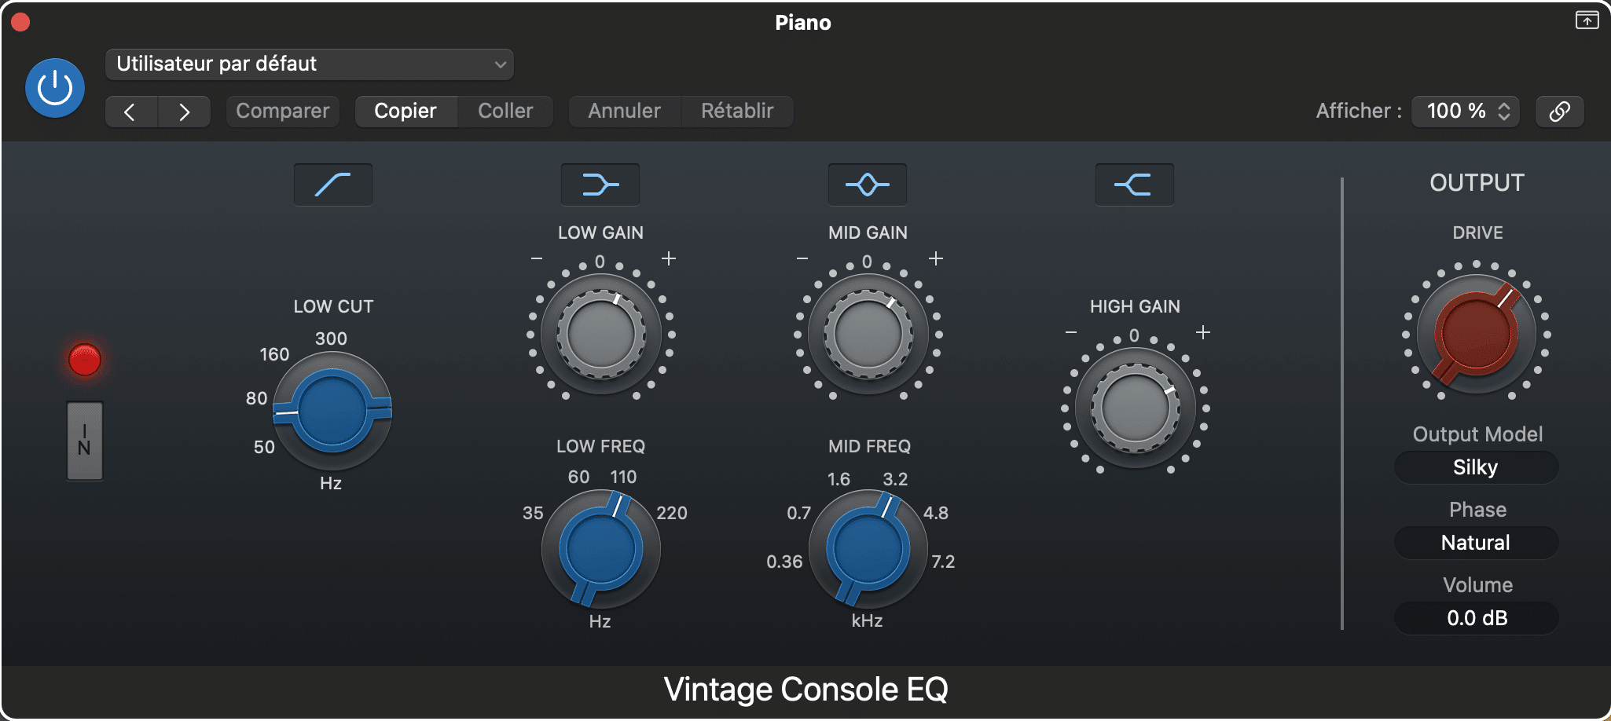
Task: Click the red indicator LED button
Action: 85,360
